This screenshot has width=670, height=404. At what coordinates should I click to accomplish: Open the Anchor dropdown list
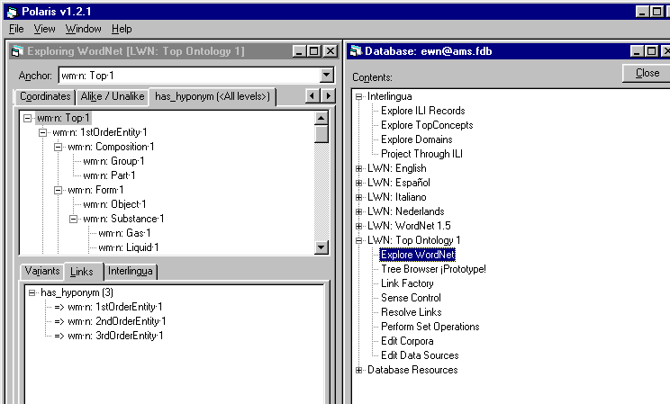coord(327,76)
